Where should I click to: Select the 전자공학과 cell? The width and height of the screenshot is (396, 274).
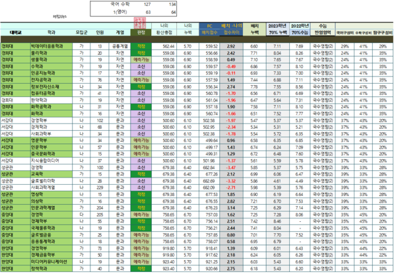[x=51, y=80]
